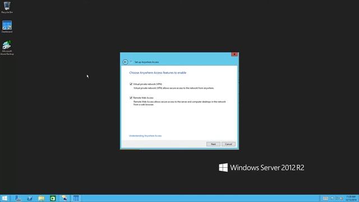Close the Set up Anywhere Access dialog

click(x=234, y=54)
